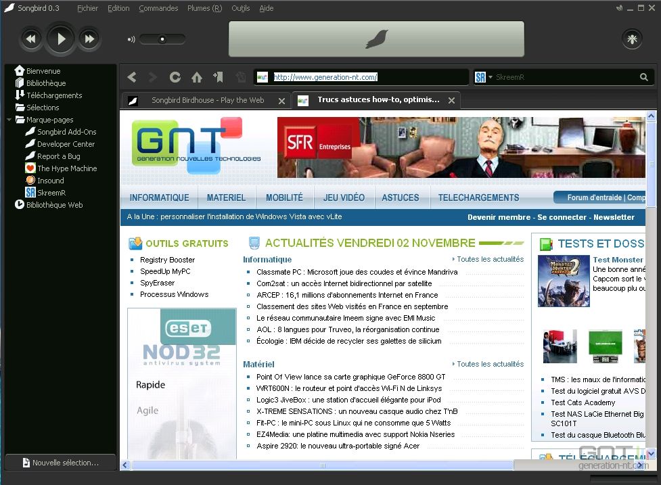Close the Trucs astuces tab
This screenshot has width=661, height=485.
point(451,100)
